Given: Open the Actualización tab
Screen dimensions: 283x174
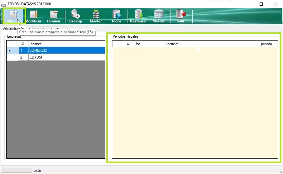Looking at the screenshot, I should (38, 29).
